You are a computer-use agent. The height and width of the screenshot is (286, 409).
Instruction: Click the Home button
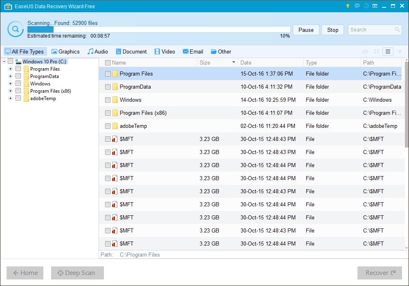[25, 273]
